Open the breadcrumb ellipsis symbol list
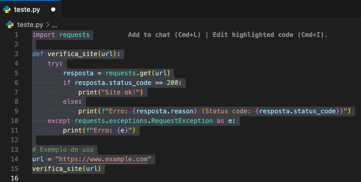361x182 pixels. pos(55,25)
